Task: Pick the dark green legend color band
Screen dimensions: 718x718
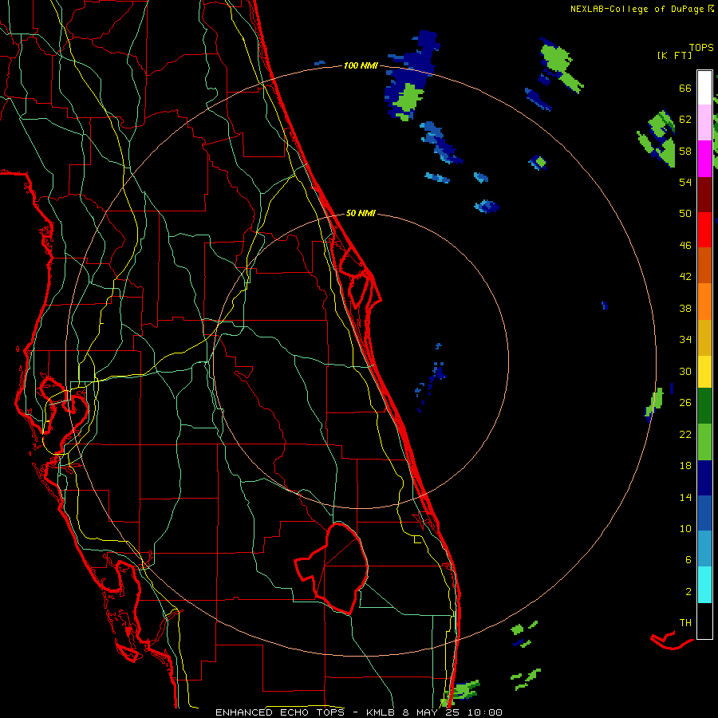Action: click(x=704, y=406)
